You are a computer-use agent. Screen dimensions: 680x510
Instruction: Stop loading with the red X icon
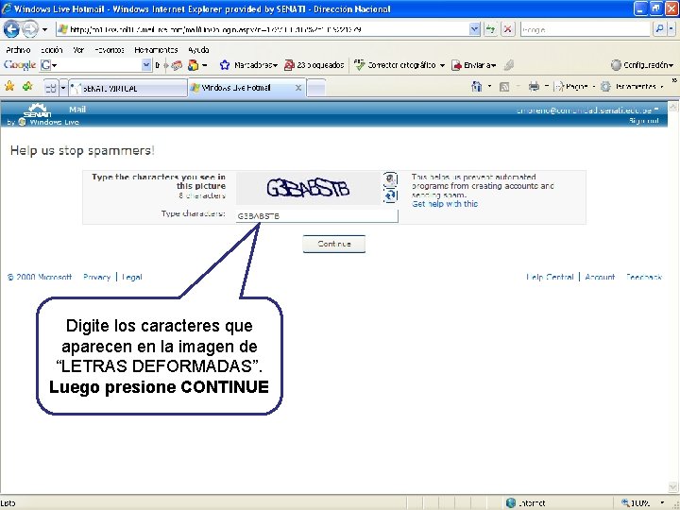pos(507,29)
